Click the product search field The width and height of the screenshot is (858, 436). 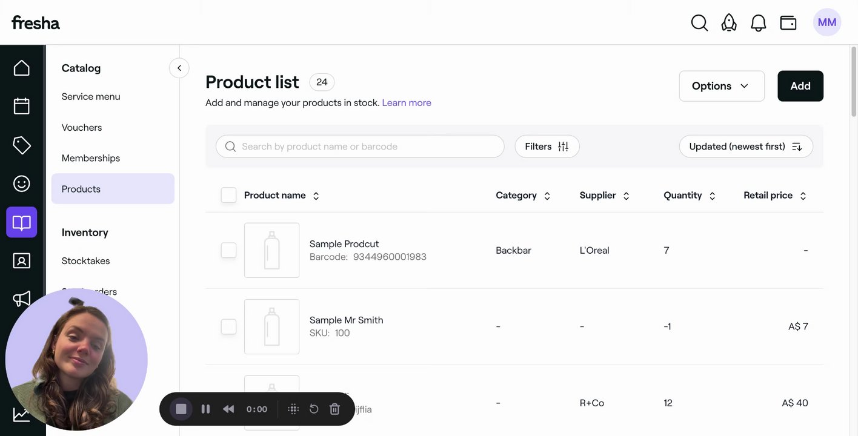click(360, 147)
